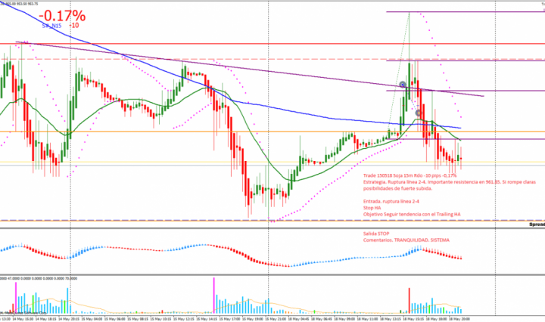The width and height of the screenshot is (545, 322).
Task: Click the trade entry marker on purple trendline
Action: [403, 85]
